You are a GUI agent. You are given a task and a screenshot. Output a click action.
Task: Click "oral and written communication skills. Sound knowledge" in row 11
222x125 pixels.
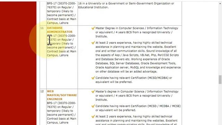point(136,51)
